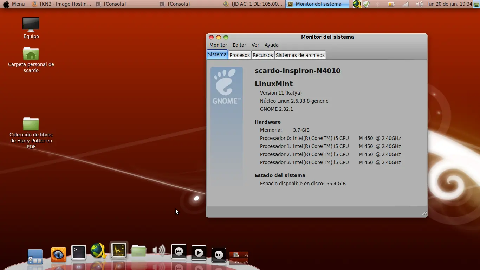This screenshot has width=480, height=270.
Task: Click the volume icon in top panel
Action: click(420, 4)
